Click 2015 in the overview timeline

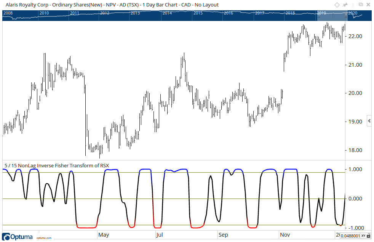(198, 13)
